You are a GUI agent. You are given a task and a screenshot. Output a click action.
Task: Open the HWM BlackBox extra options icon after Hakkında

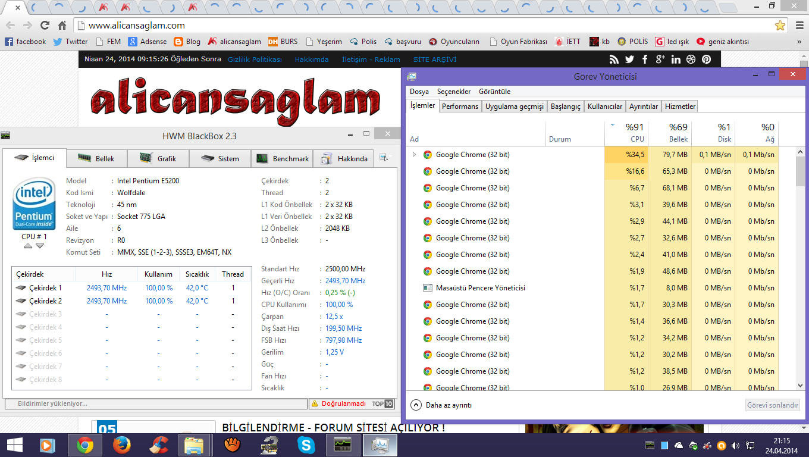point(384,158)
